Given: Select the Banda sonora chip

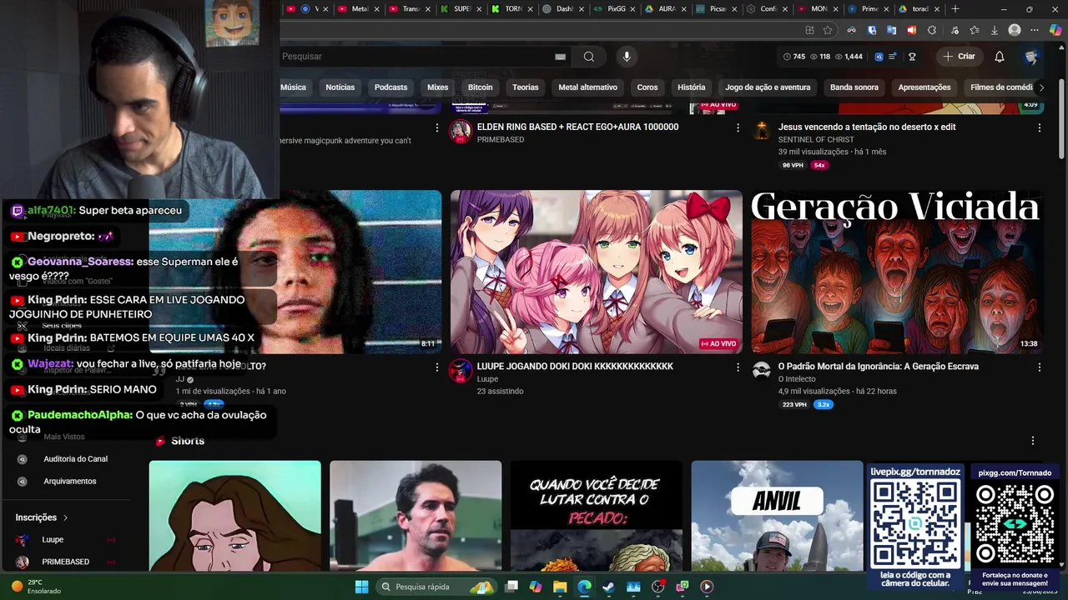Looking at the screenshot, I should point(854,87).
